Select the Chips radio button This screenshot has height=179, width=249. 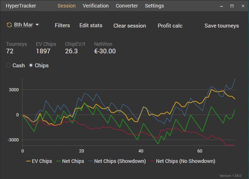tap(31, 66)
